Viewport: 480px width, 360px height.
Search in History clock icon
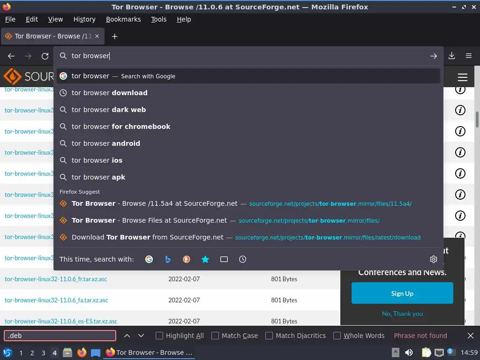(x=242, y=259)
